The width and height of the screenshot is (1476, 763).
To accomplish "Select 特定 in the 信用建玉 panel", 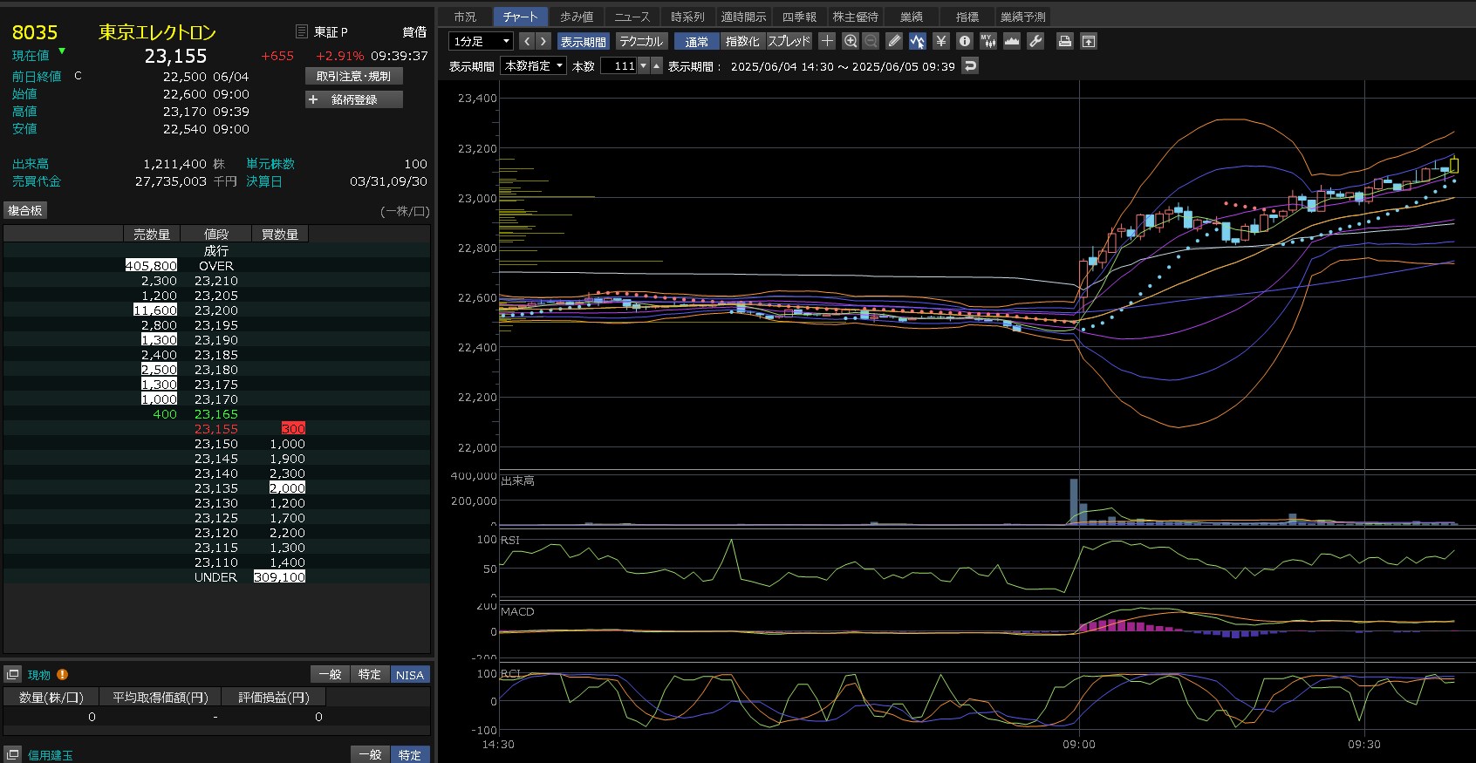I will pyautogui.click(x=410, y=754).
